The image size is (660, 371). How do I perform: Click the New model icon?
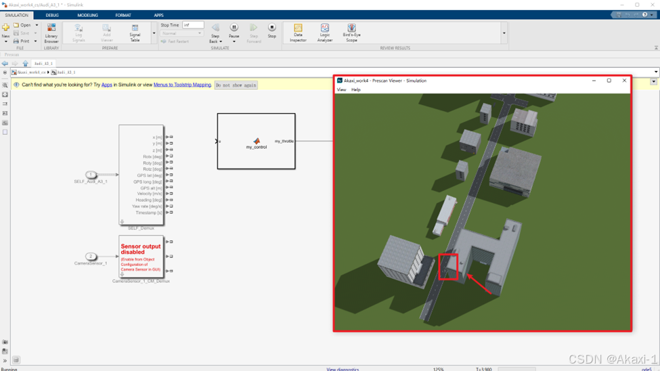(5, 28)
